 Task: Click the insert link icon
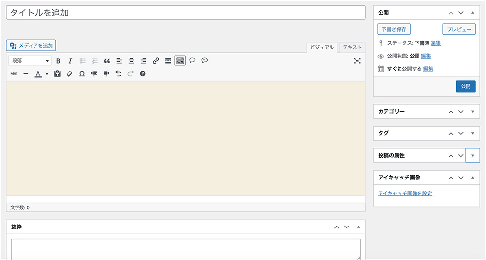[x=156, y=61]
